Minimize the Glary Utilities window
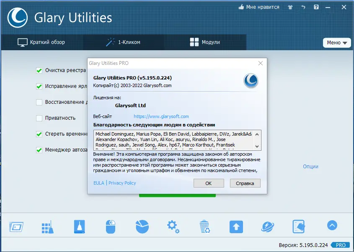The image size is (354, 252). tap(328, 7)
